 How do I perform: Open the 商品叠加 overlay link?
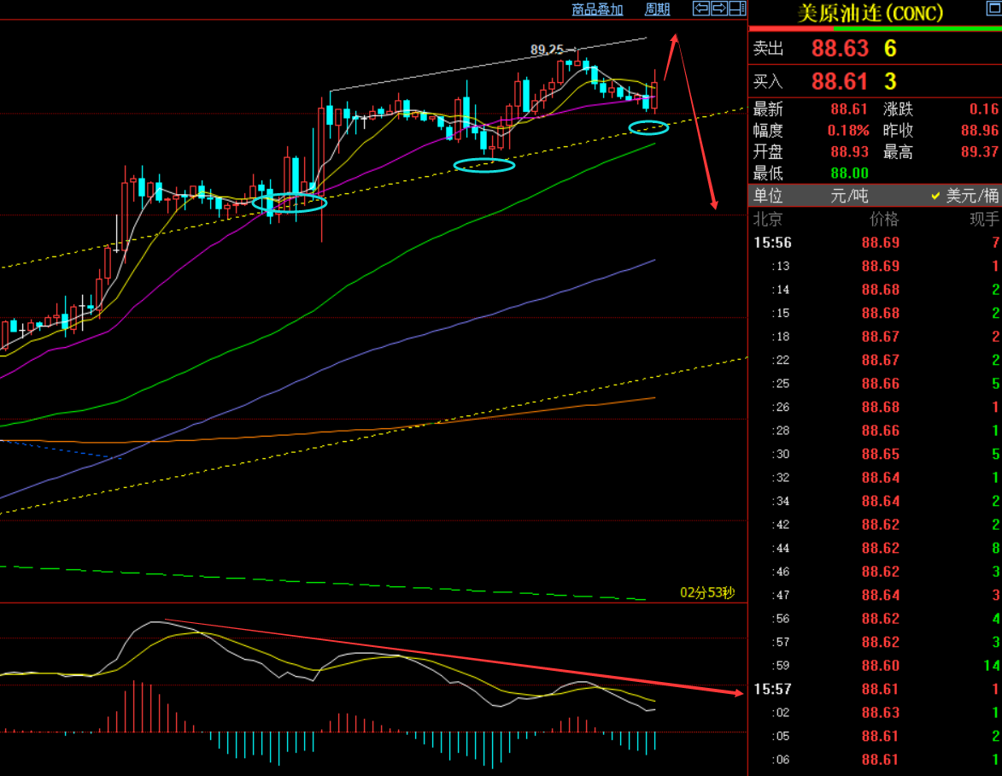(597, 9)
